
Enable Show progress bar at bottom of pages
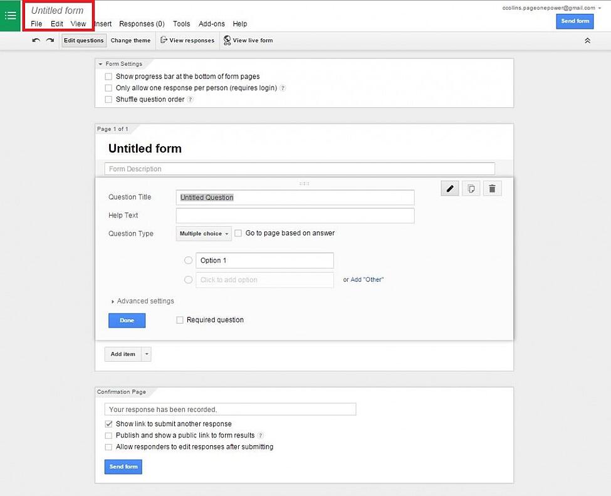tap(108, 76)
